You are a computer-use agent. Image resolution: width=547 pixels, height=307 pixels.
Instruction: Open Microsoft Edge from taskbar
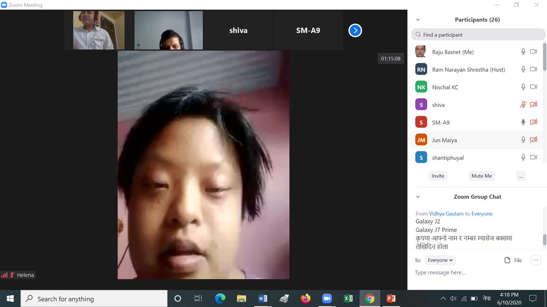[220, 298]
